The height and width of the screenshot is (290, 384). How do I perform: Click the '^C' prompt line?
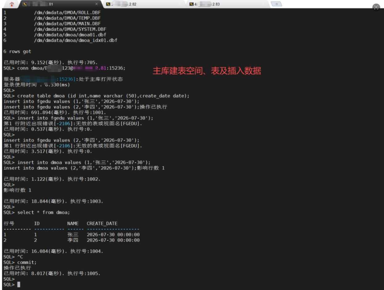(13, 257)
